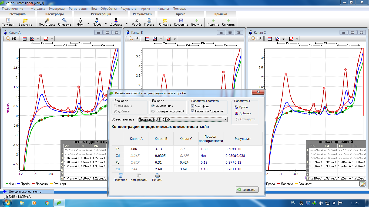Click the volume icon in system tray
Screen dimensions: 369x207
tap(321, 203)
